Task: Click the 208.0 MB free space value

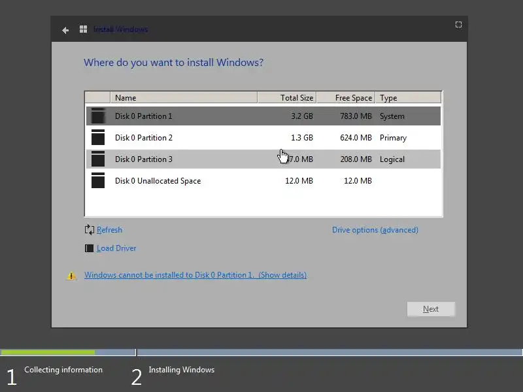Action: [356, 159]
